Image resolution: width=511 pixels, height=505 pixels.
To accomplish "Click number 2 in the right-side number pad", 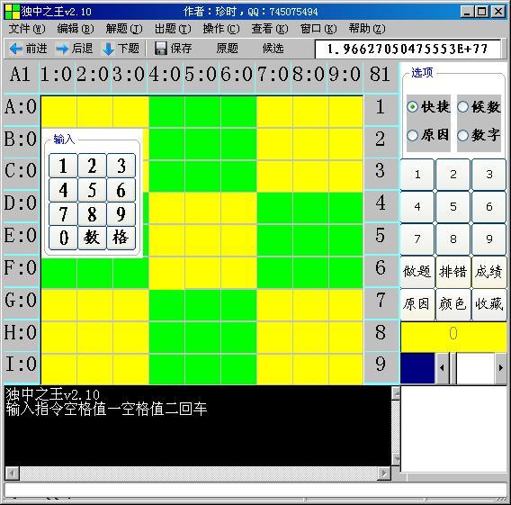I will (x=453, y=175).
